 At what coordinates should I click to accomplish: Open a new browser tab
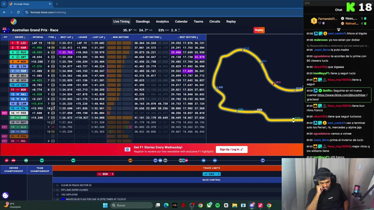click(x=57, y=4)
